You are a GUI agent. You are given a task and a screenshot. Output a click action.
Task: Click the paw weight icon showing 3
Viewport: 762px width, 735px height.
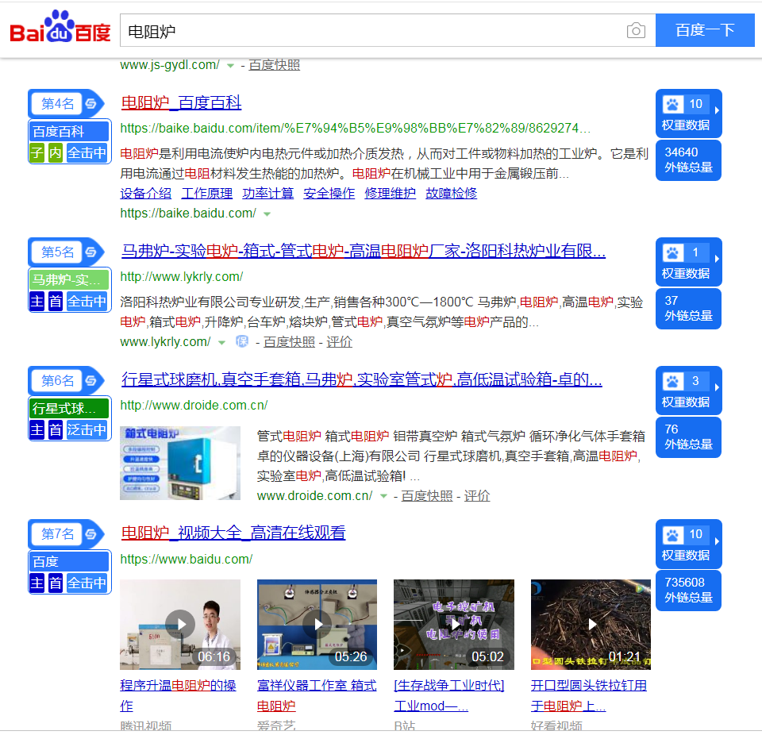coord(672,381)
